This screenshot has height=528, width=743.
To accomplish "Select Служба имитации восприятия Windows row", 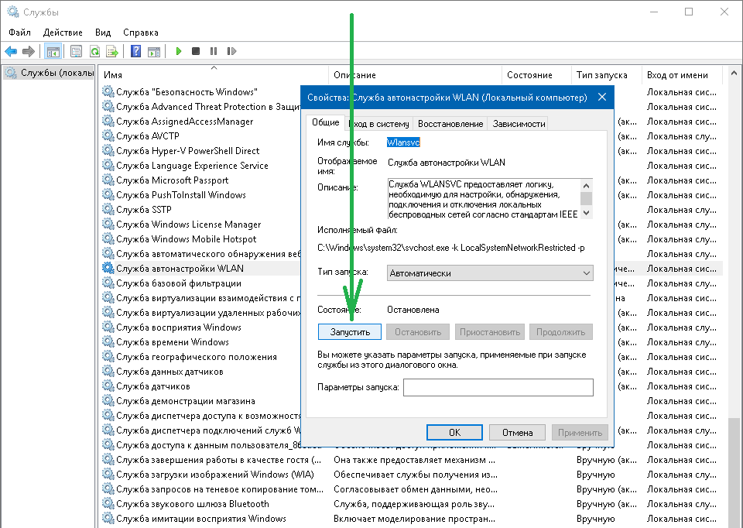I will click(201, 518).
